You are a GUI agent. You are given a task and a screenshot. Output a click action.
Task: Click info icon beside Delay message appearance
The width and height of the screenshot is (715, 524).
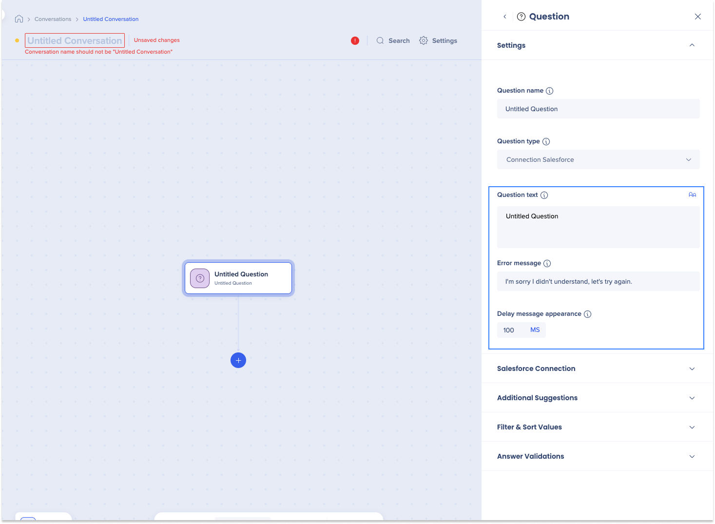tap(587, 314)
